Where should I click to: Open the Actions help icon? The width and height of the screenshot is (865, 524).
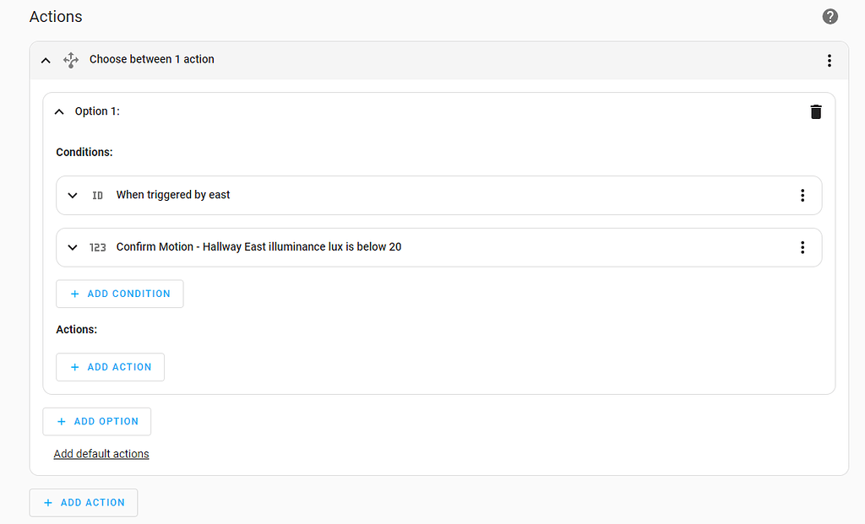coord(830,17)
